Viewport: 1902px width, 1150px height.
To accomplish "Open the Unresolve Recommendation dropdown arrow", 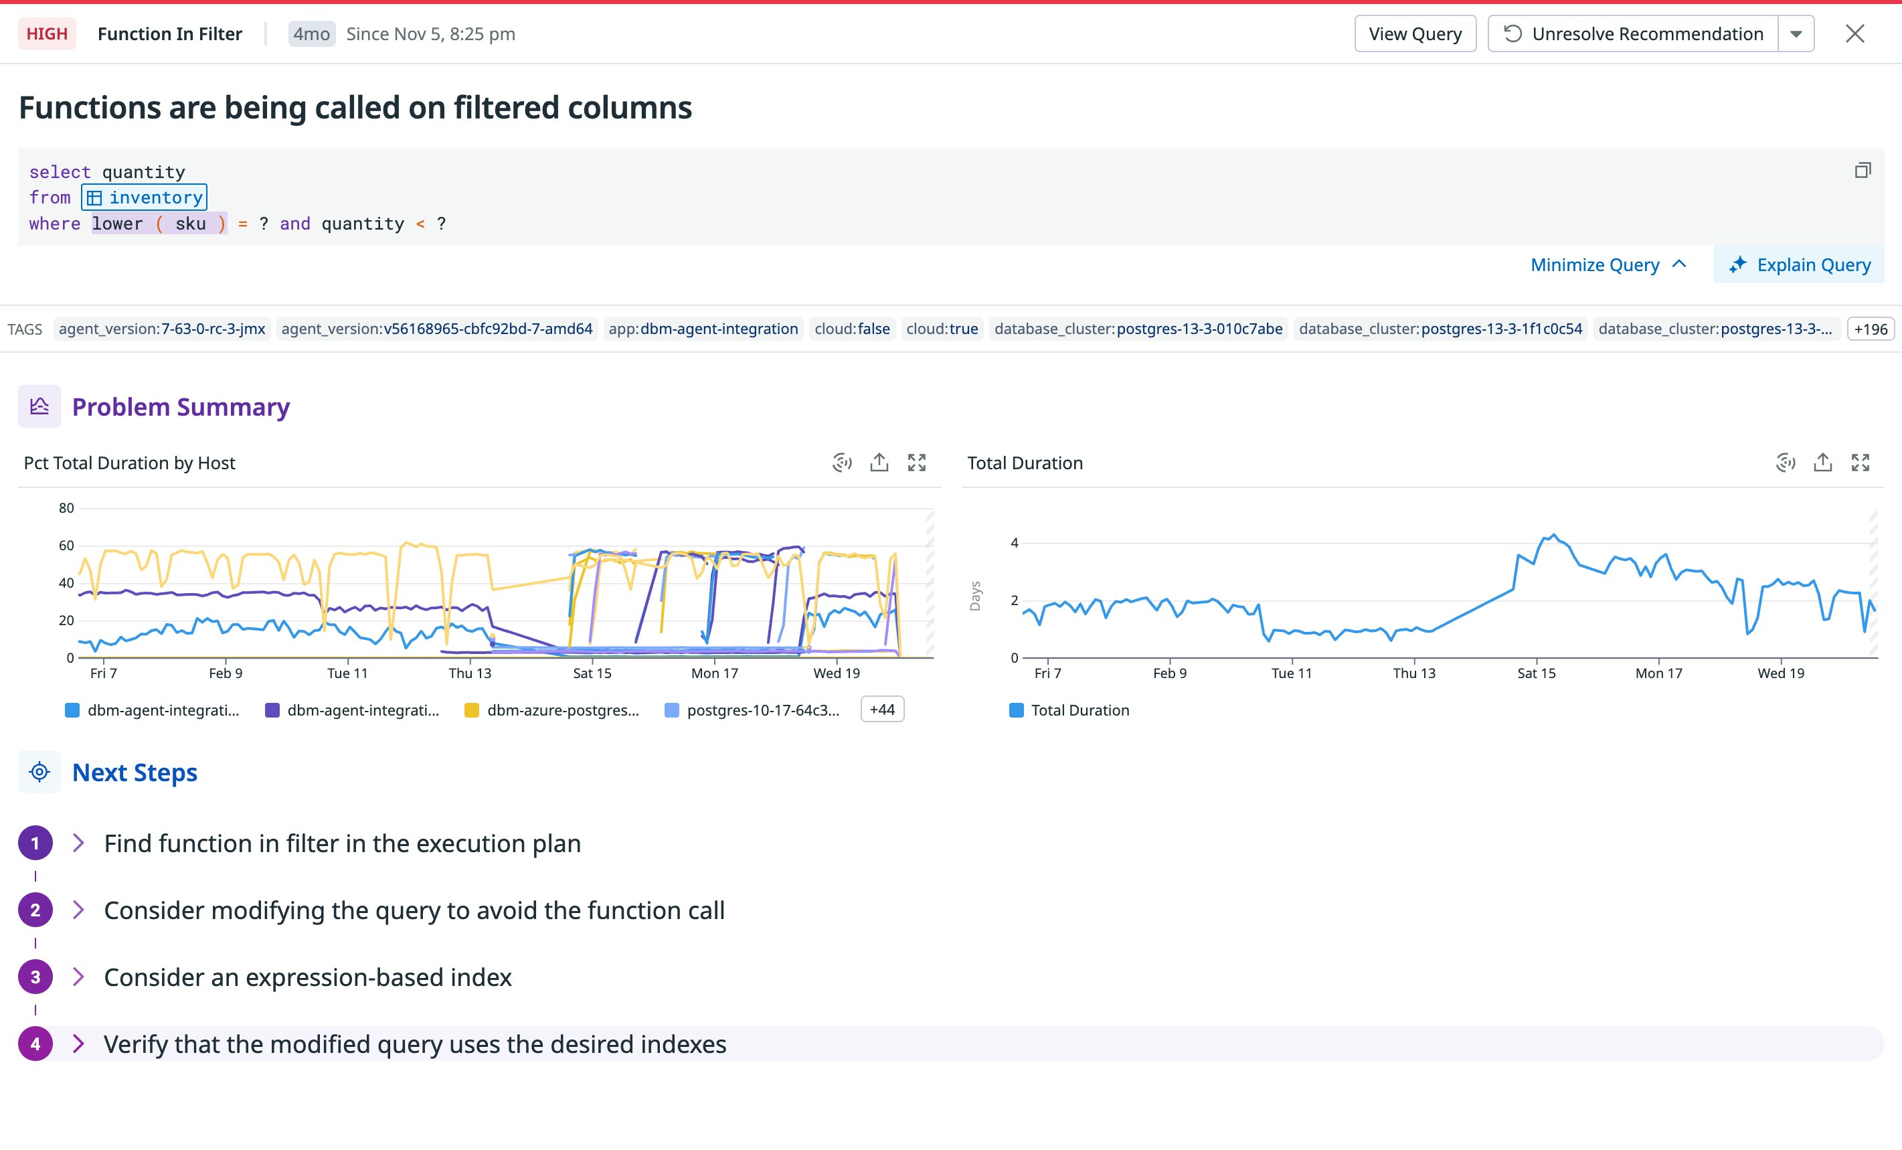I will point(1796,33).
